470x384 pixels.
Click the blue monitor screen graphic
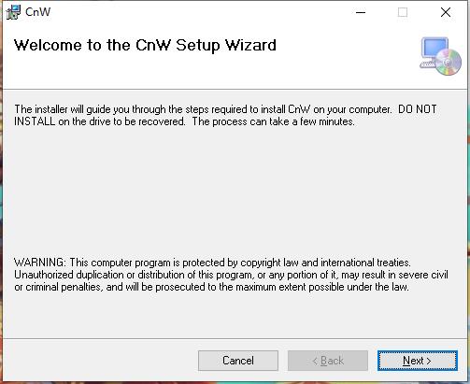(x=434, y=48)
